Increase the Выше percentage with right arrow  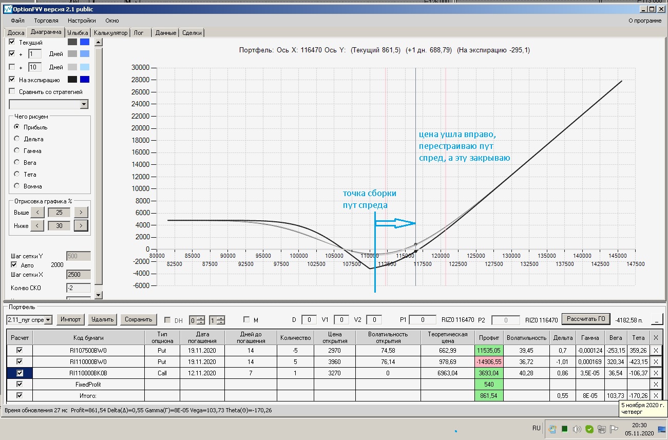tap(81, 212)
